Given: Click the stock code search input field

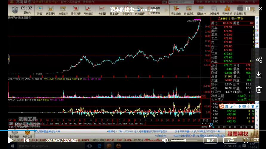Looking at the screenshot, I should [x=181, y=2].
